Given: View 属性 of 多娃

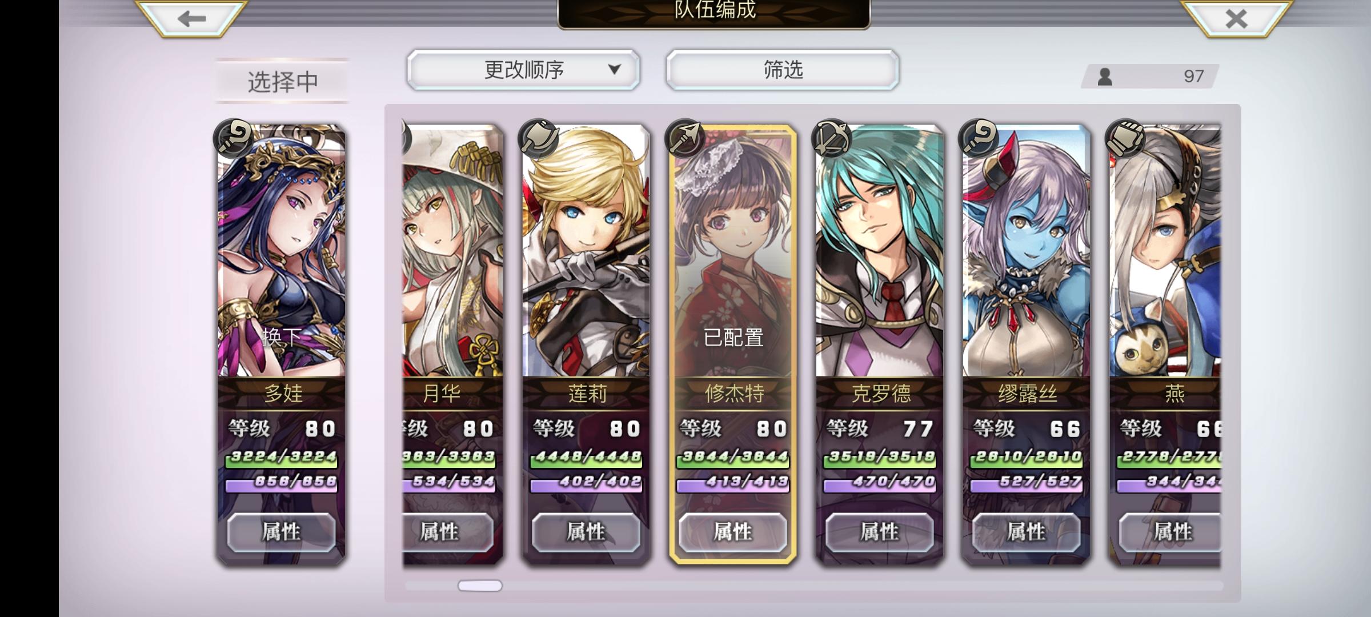Looking at the screenshot, I should 281,532.
